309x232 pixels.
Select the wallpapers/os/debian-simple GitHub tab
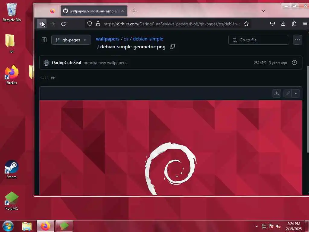click(x=94, y=11)
